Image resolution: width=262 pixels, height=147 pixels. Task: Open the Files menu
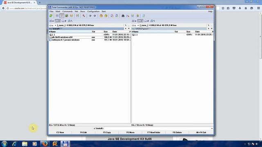[x=52, y=11]
